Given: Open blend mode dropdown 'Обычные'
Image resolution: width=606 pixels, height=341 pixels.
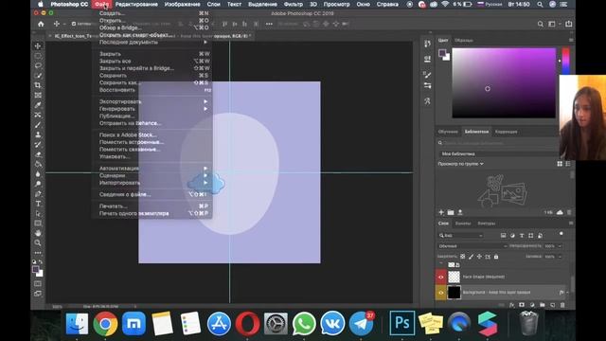Looking at the screenshot, I should coord(472,246).
